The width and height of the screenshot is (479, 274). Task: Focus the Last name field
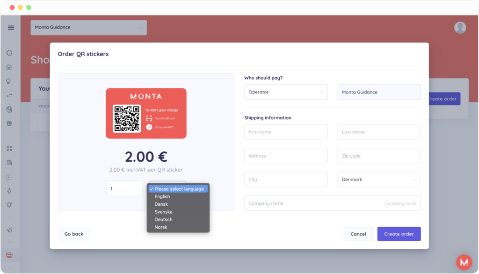(x=379, y=132)
